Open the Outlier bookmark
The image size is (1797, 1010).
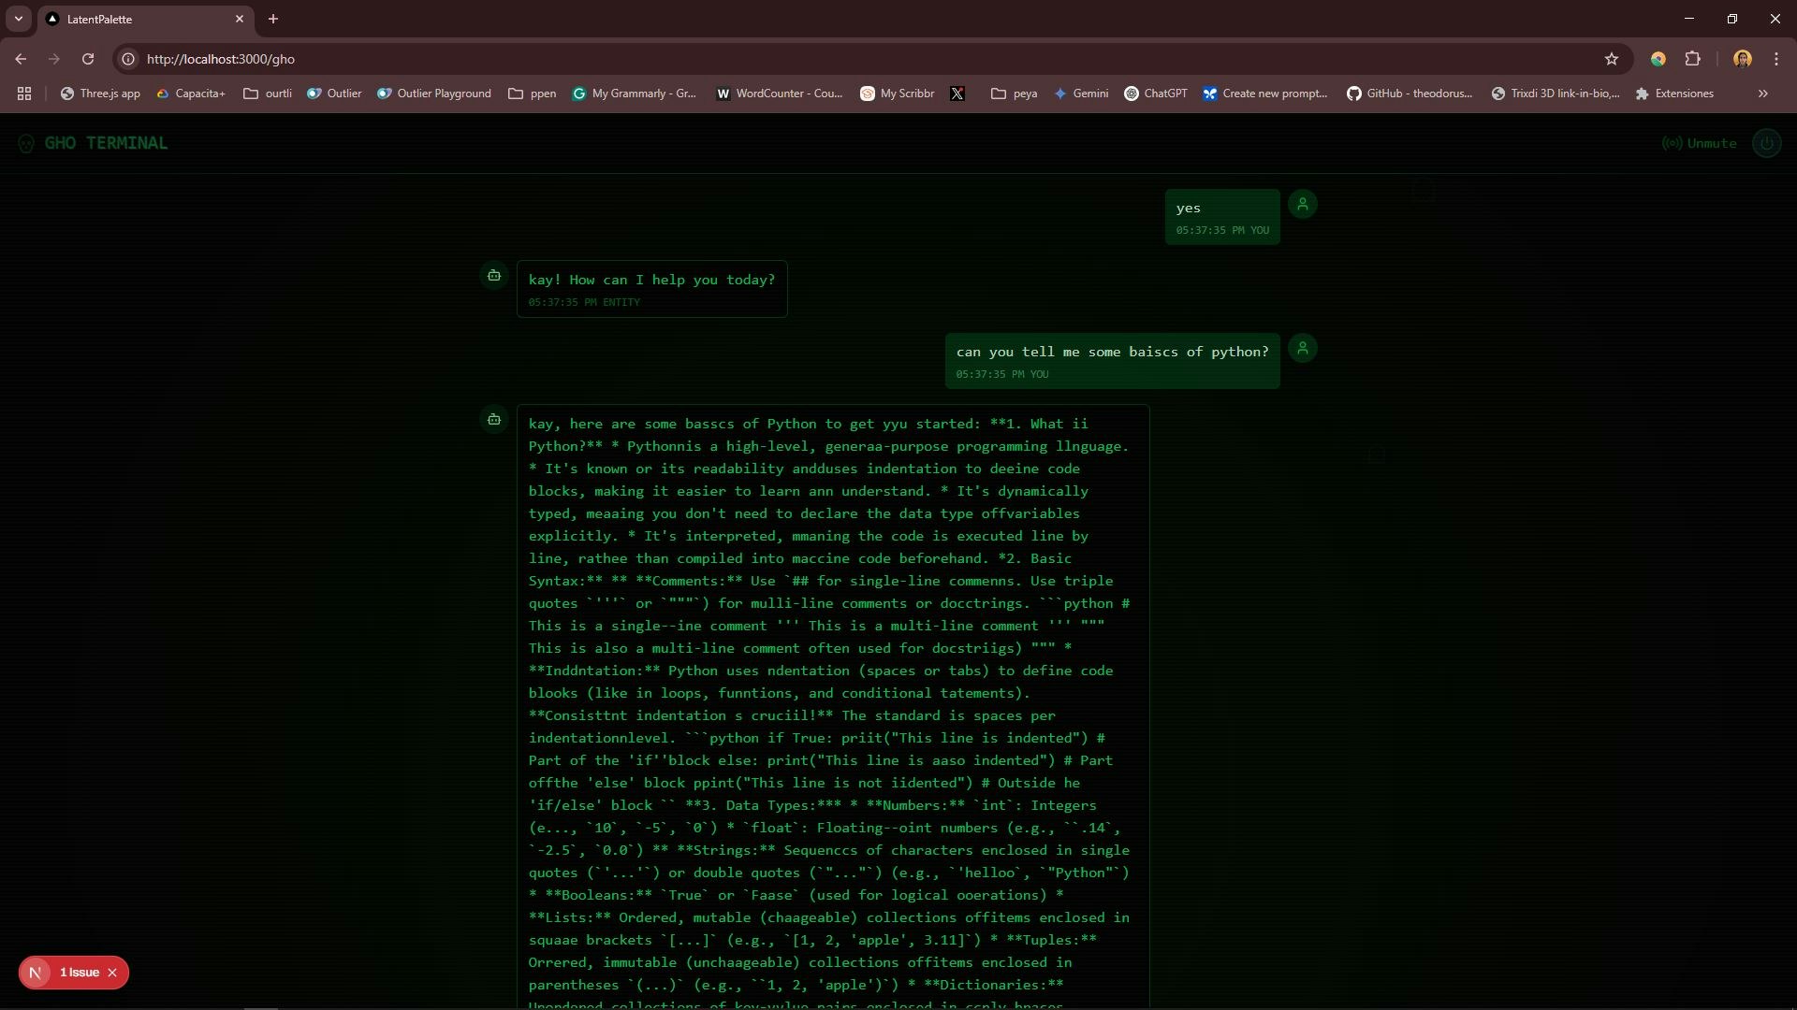point(334,94)
